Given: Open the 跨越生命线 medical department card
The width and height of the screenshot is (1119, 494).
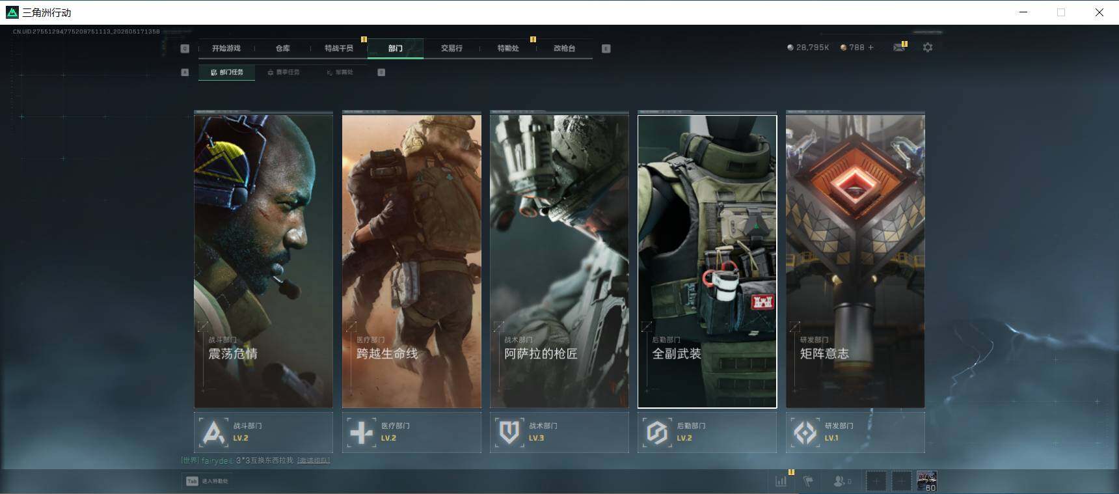Looking at the screenshot, I should (x=411, y=261).
